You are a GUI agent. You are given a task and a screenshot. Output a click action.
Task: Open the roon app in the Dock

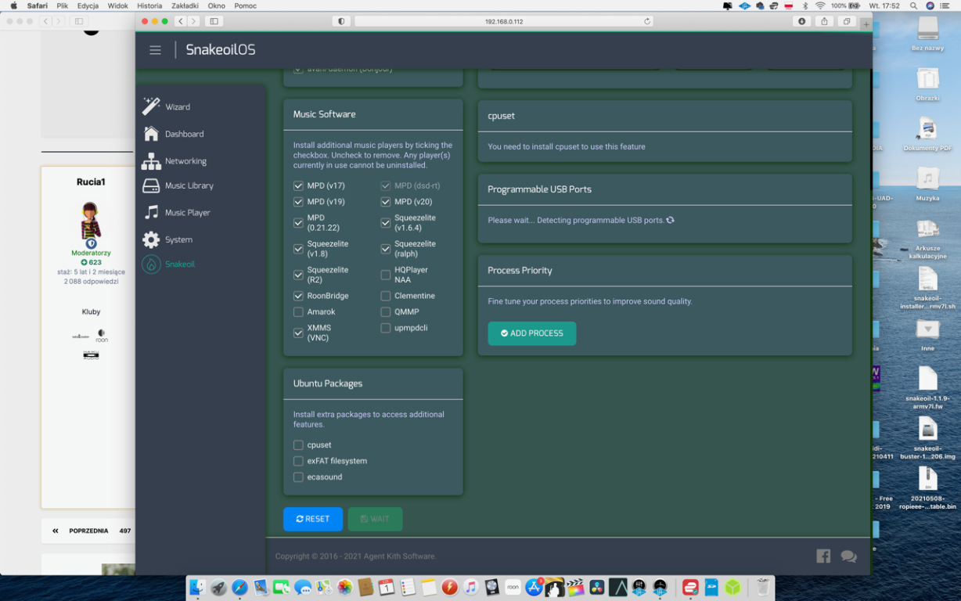[513, 587]
